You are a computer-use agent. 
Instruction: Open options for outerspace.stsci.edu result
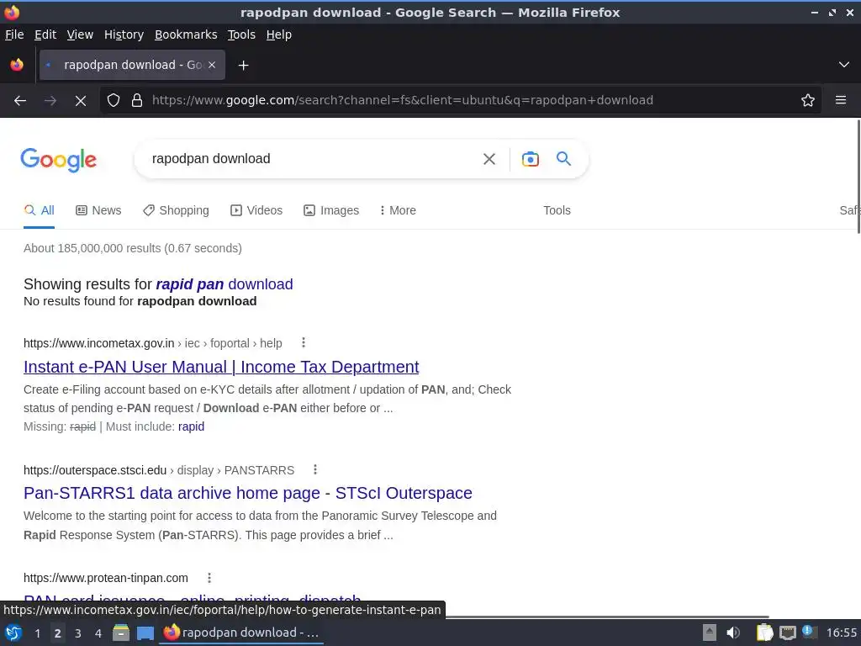[x=314, y=469]
